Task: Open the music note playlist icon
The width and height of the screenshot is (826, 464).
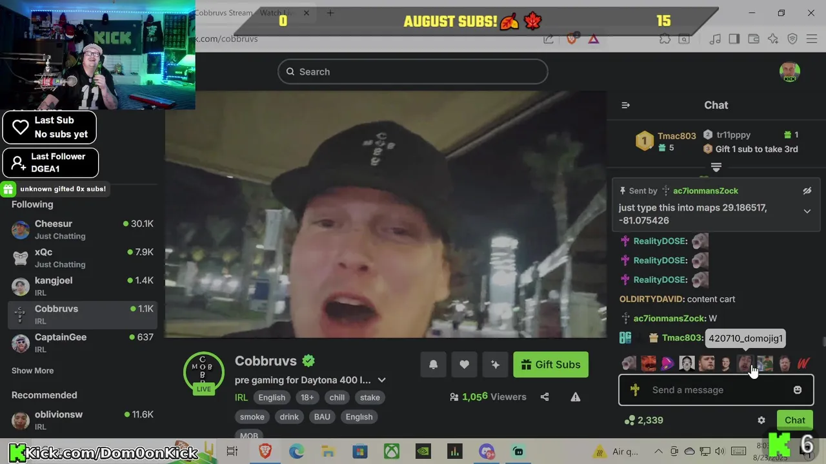Action: click(715, 39)
